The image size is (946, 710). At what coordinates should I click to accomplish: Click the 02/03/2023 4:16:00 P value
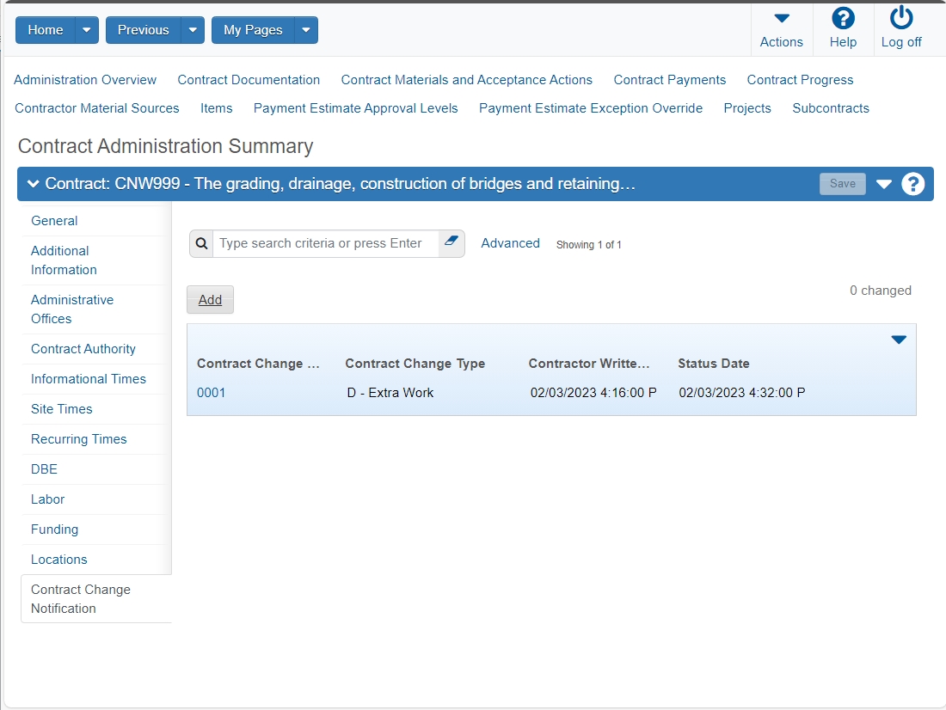point(593,393)
